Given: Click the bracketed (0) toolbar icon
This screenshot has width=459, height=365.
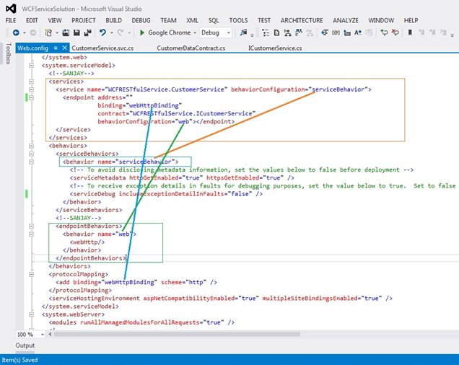Looking at the screenshot, I should (x=336, y=32).
